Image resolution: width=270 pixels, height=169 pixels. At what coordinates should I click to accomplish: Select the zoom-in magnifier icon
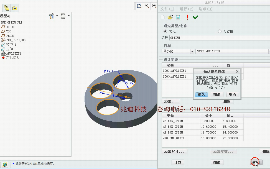pyautogui.click(x=147, y=6)
